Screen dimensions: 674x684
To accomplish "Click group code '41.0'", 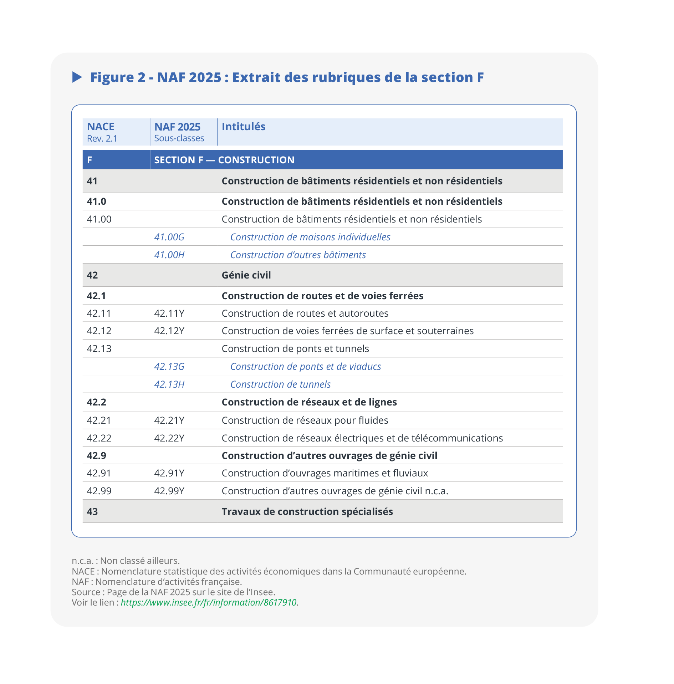I will point(96,201).
